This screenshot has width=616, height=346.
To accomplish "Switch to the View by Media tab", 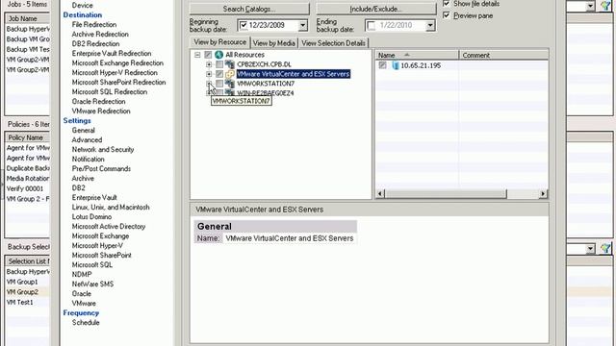I will pyautogui.click(x=273, y=43).
